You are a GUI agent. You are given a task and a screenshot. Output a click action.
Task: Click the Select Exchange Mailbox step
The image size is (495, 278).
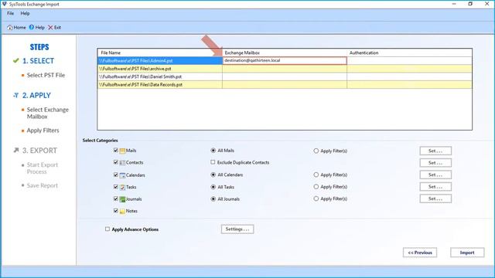(48, 113)
